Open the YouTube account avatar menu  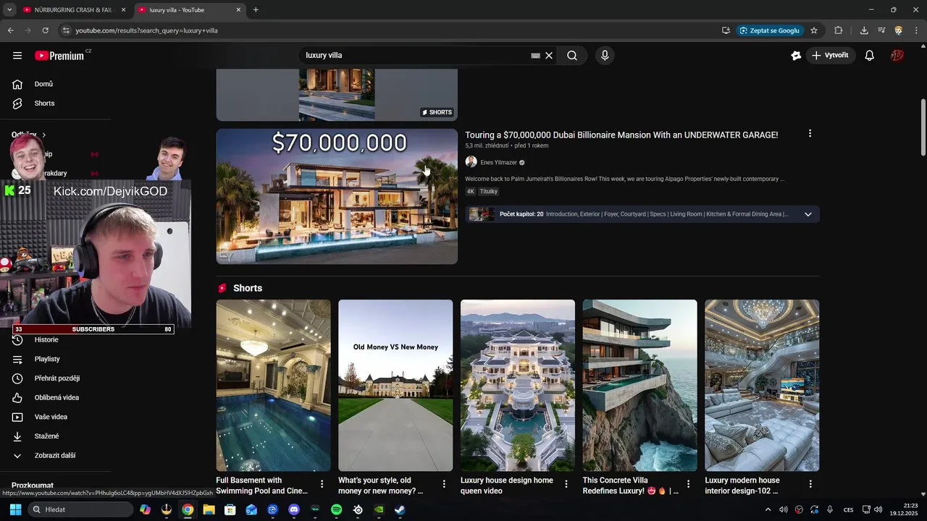pyautogui.click(x=897, y=56)
